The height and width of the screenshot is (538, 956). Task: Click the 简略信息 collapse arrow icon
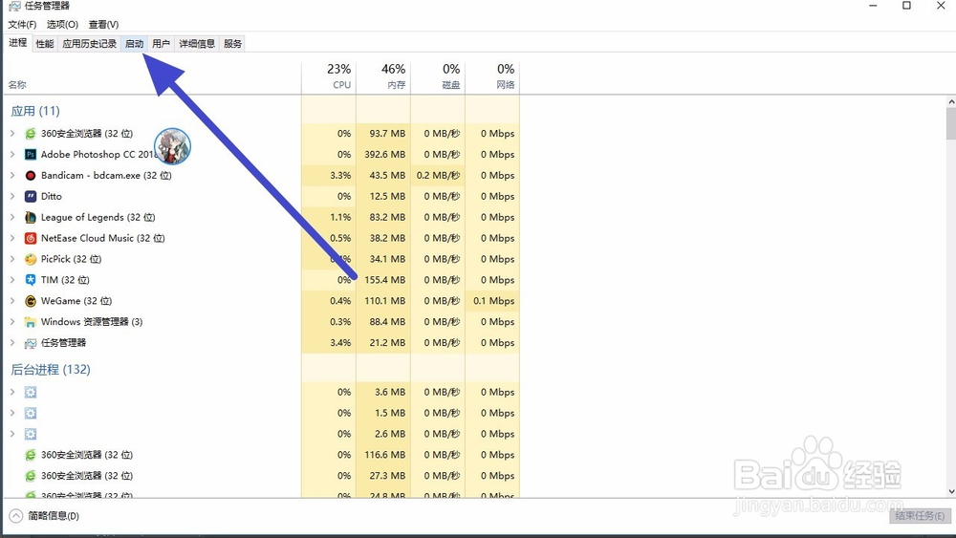coord(16,516)
